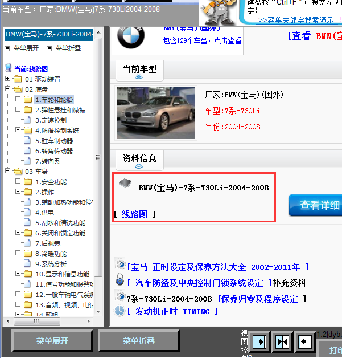This screenshot has width=342, height=358.
Task: Expand the 8.冷暖功能 node
Action: (18, 253)
